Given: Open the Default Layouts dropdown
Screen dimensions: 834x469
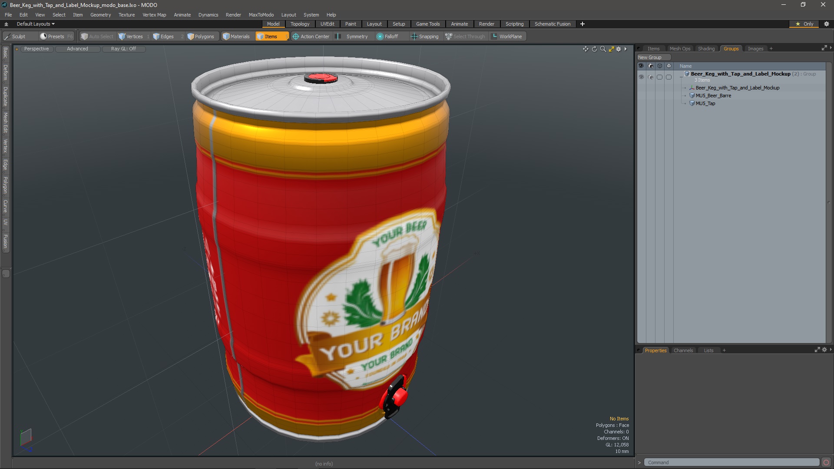Looking at the screenshot, I should pyautogui.click(x=36, y=24).
